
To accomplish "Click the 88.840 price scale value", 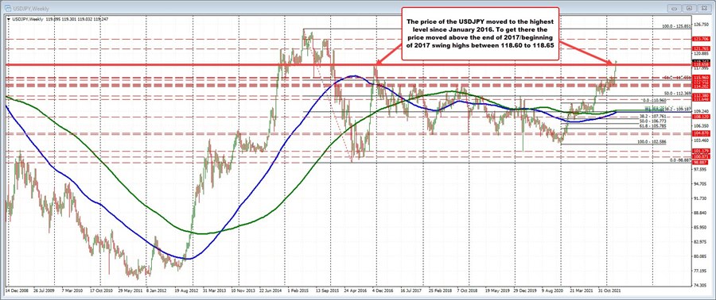I will 701,213.
